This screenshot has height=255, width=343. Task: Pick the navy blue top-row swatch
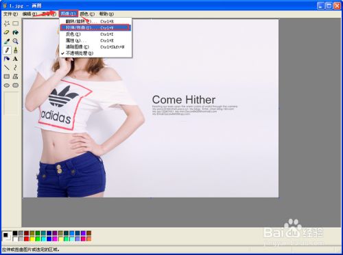coord(49,233)
